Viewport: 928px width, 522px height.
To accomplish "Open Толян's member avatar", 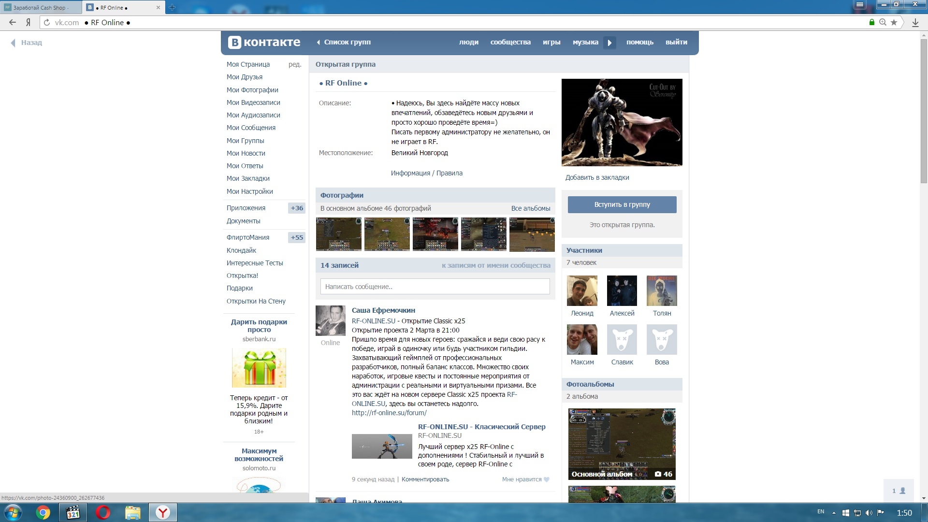I will 662,291.
